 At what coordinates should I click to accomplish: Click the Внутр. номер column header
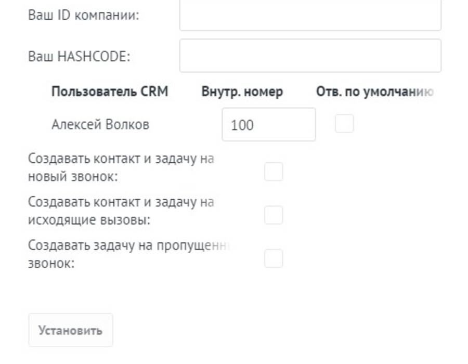242,92
